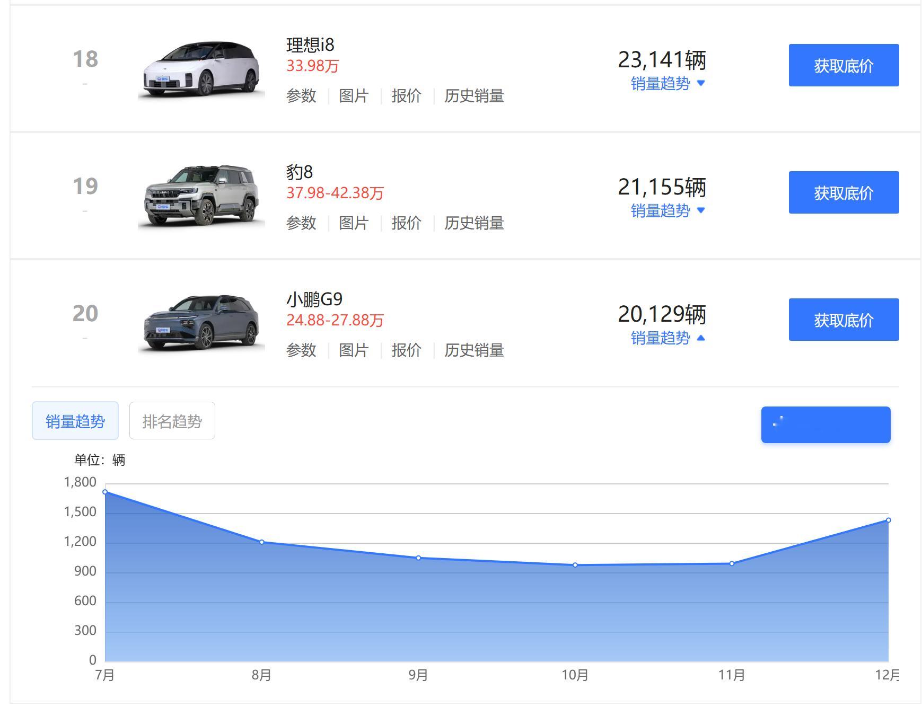Collapse 销量趋势 for 小鹏G9

[x=668, y=338]
